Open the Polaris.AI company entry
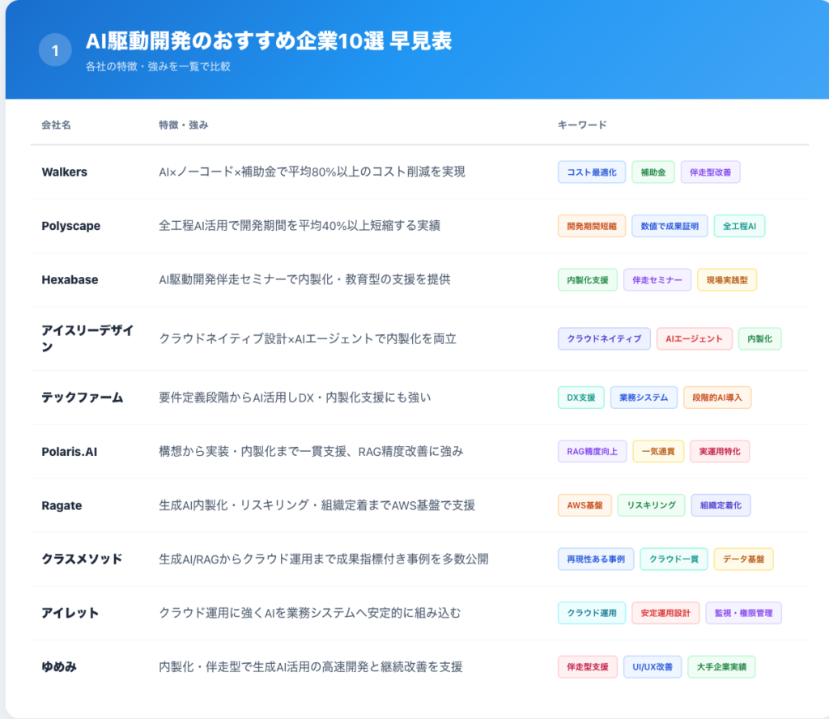 click(x=70, y=451)
